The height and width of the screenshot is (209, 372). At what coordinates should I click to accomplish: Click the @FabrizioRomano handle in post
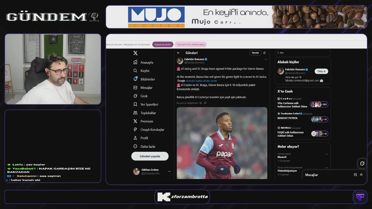194,63
